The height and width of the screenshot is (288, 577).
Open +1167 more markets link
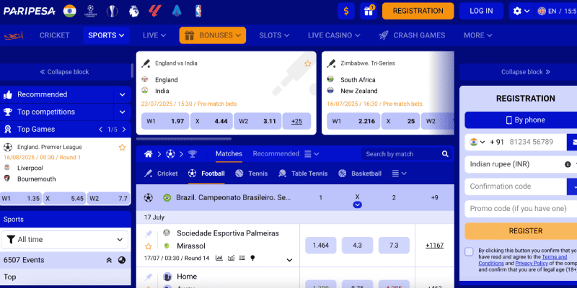pos(435,246)
